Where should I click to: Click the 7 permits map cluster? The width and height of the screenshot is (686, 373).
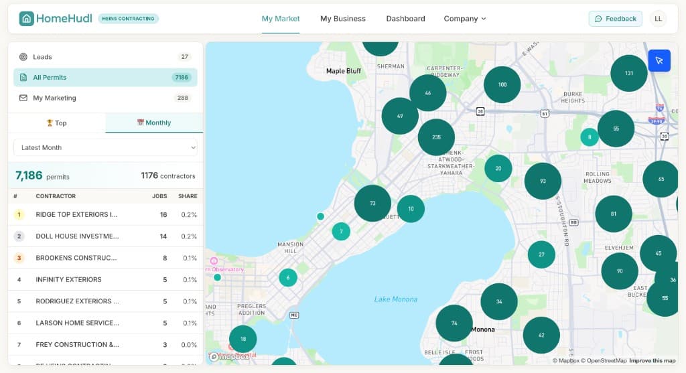[341, 231]
